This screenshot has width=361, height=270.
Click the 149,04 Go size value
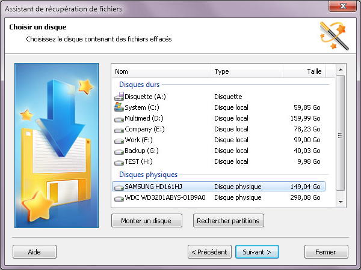point(305,187)
